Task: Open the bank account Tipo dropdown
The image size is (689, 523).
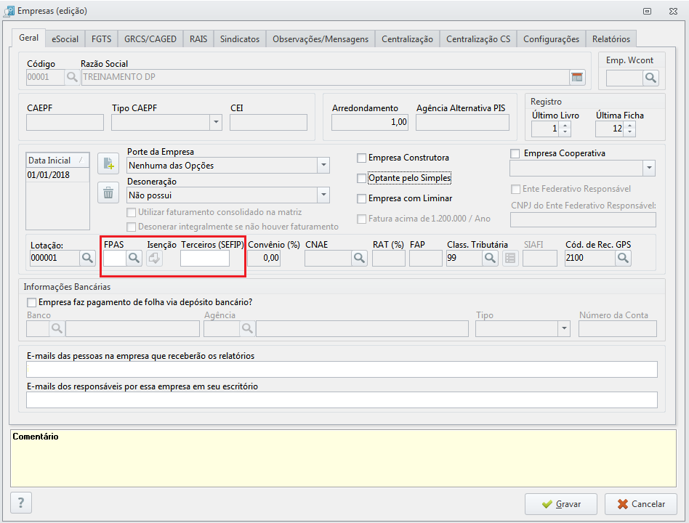Action: click(564, 328)
